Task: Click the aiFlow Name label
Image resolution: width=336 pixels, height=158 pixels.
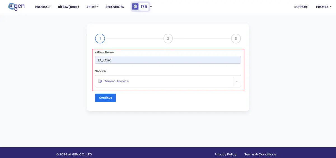Action: pyautogui.click(x=104, y=52)
